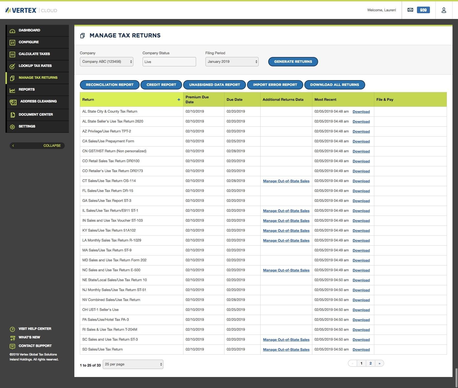Open the user profile icon

tap(444, 10)
